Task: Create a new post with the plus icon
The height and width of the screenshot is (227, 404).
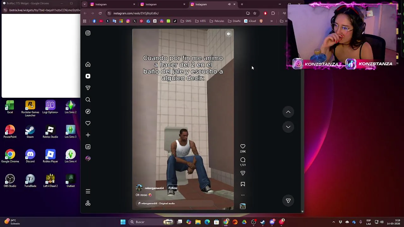Action: [88, 135]
